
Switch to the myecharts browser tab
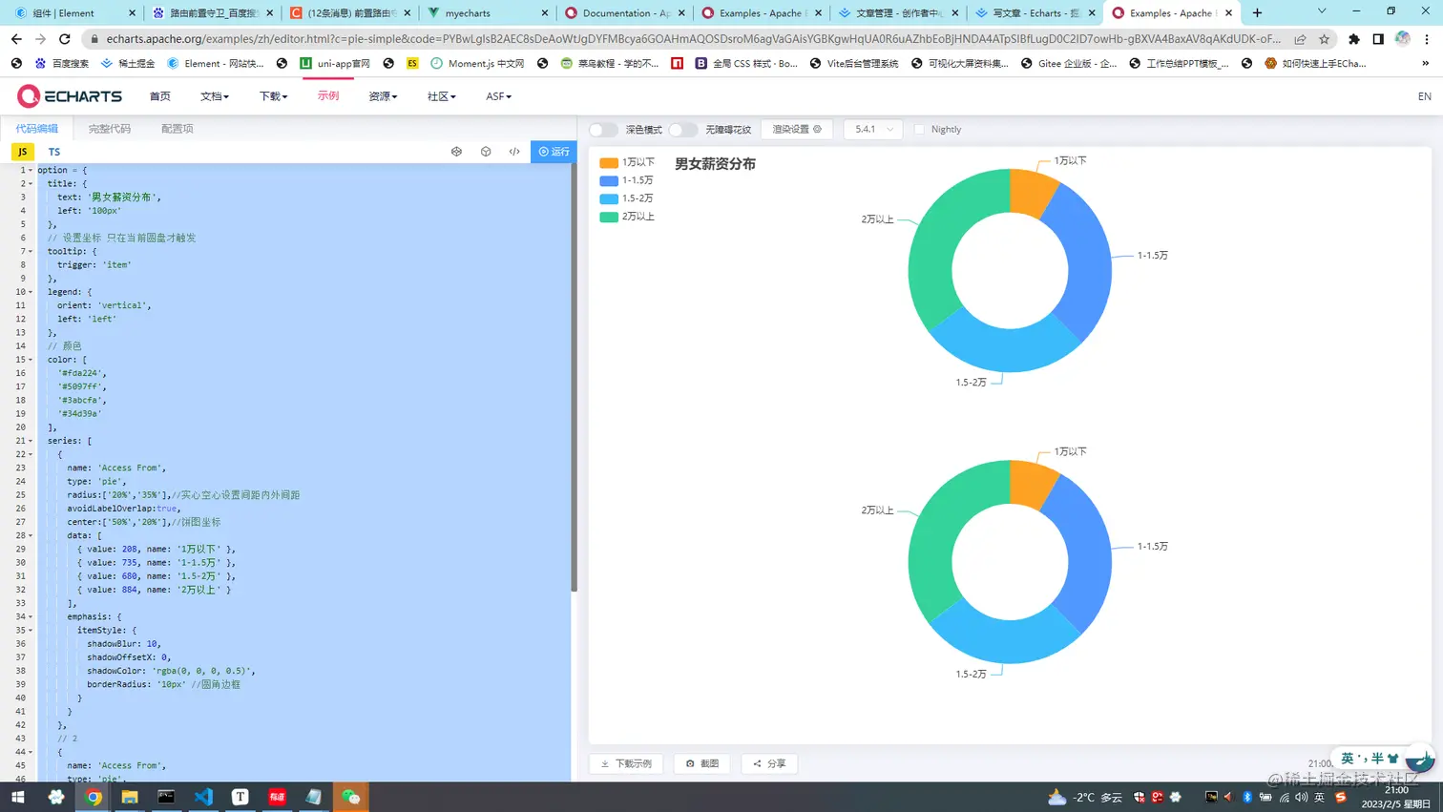pos(487,13)
